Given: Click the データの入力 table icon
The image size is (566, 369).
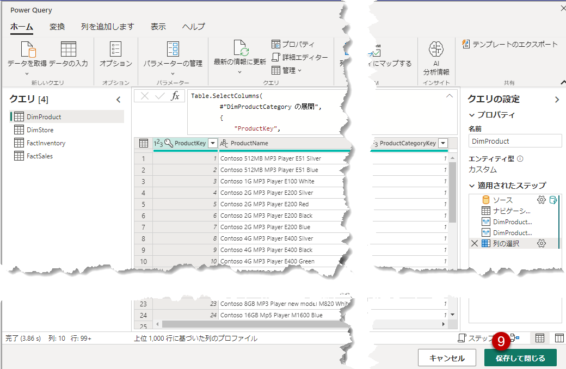Looking at the screenshot, I should [69, 49].
